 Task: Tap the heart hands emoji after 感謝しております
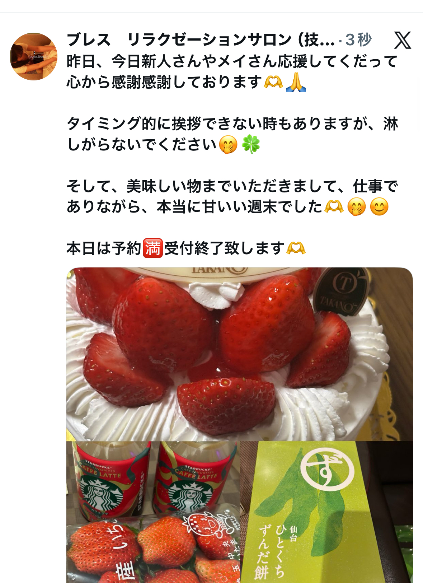point(273,82)
